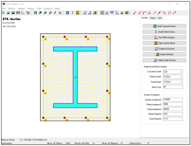This screenshot has width=191, height=146.
Task: Click the Print toolbar icon
Action: (28, 13)
